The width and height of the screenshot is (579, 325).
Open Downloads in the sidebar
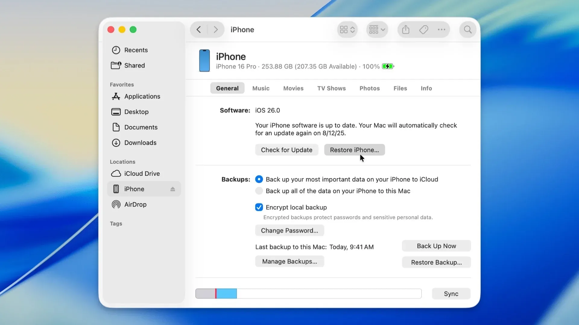tap(144, 143)
